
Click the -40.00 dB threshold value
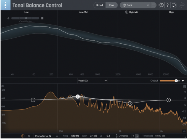(x=159, y=136)
